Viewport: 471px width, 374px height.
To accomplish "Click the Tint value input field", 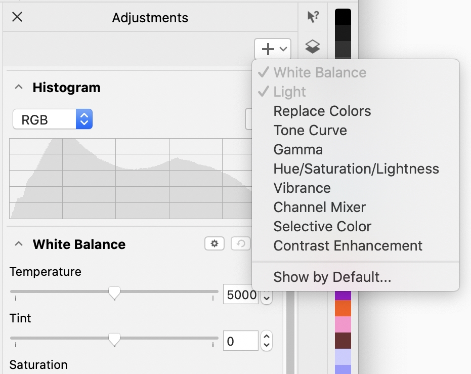I will click(240, 342).
